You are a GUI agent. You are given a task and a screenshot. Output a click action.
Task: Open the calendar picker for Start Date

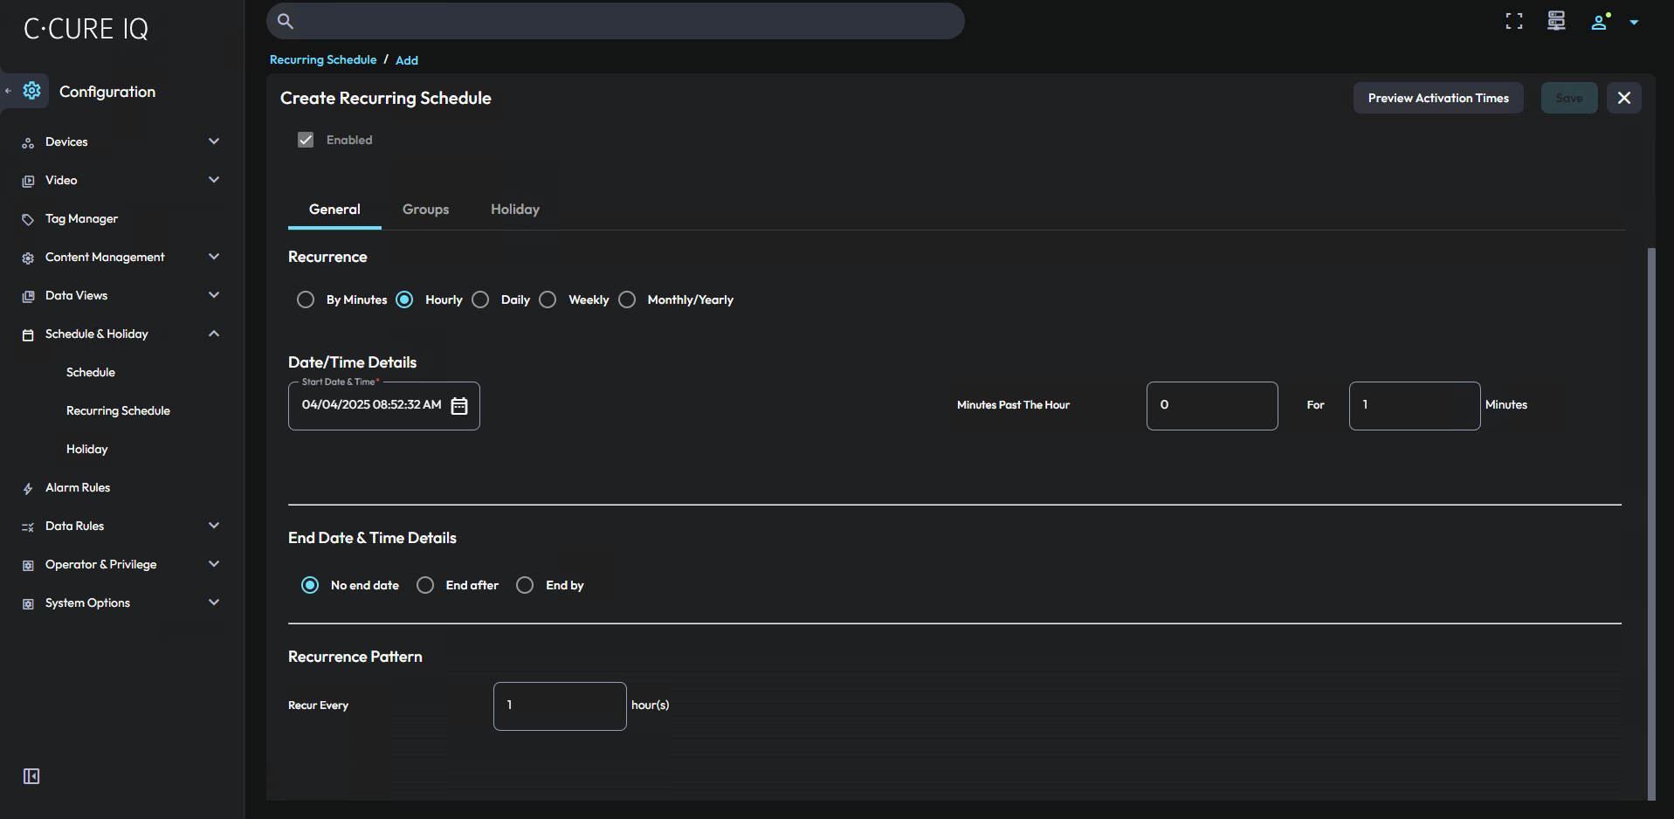pos(459,405)
